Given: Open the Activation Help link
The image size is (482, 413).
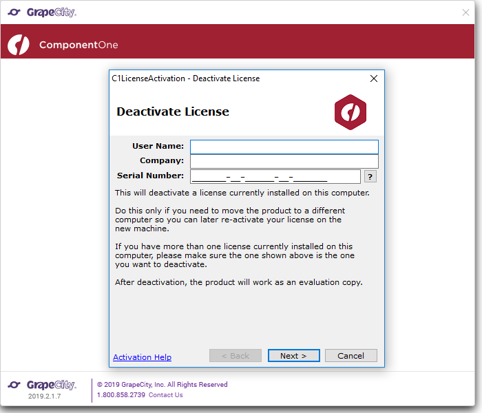Looking at the screenshot, I should pos(142,357).
